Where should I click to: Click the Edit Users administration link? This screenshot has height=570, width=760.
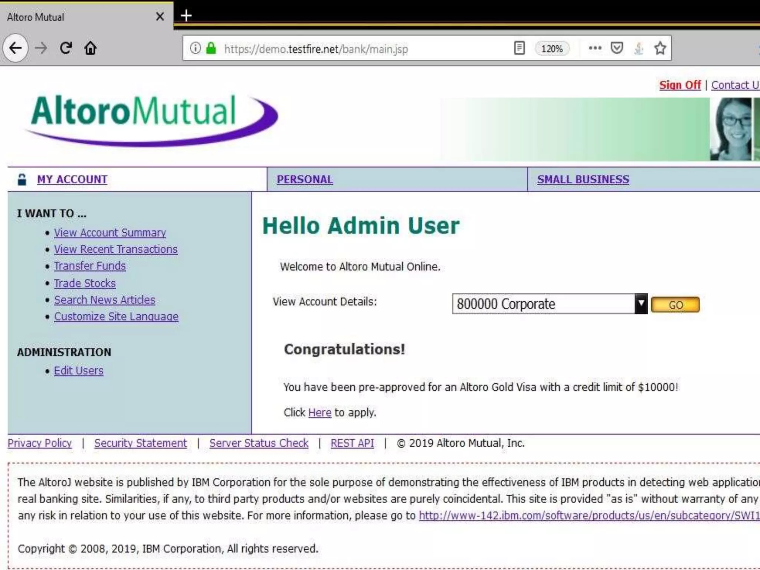tap(79, 371)
